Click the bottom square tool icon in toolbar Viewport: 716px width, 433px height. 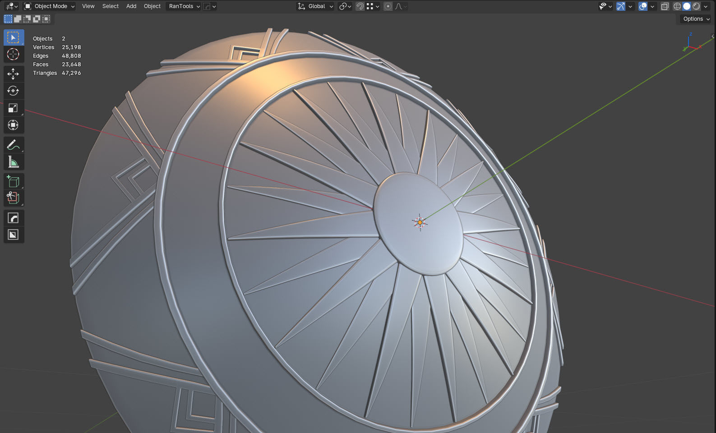(14, 235)
